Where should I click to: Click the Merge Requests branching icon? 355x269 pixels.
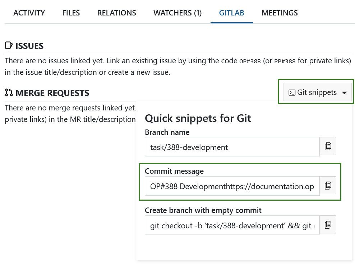click(9, 92)
